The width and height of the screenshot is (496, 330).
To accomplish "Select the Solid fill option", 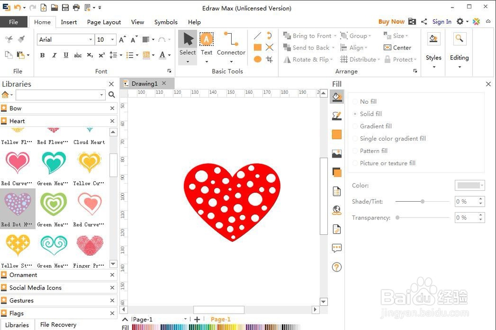I will (367, 114).
